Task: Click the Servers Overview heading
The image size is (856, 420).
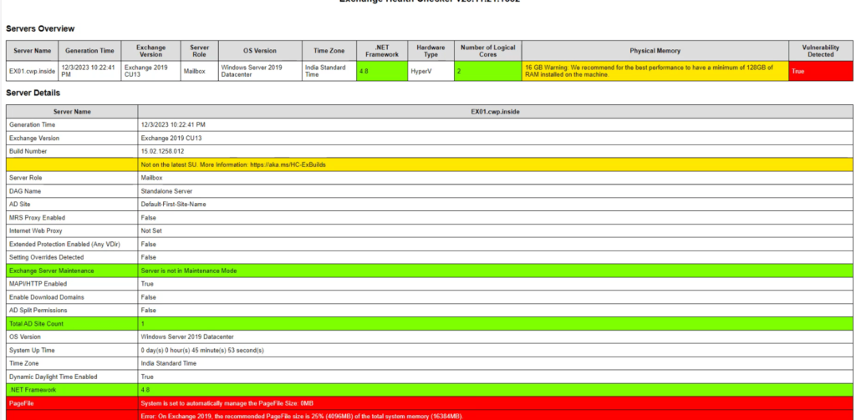Action: click(39, 28)
